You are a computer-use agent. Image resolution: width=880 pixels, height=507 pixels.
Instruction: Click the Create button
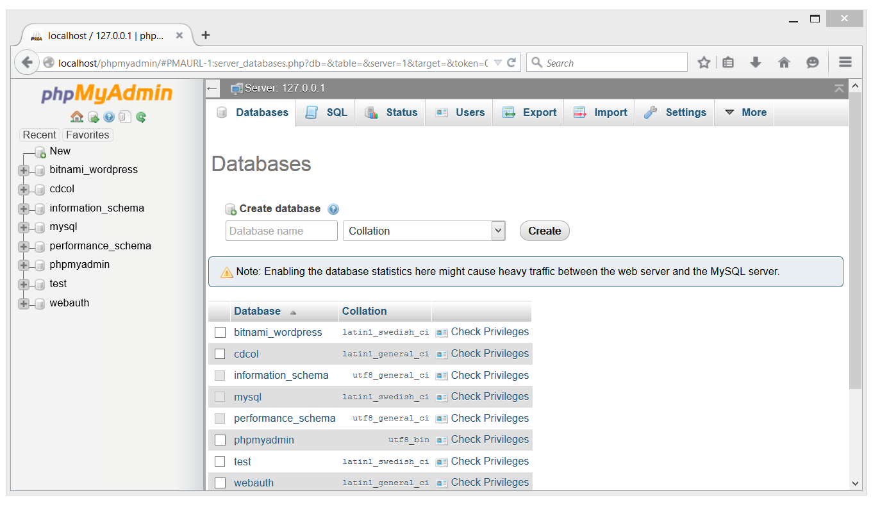pyautogui.click(x=544, y=230)
